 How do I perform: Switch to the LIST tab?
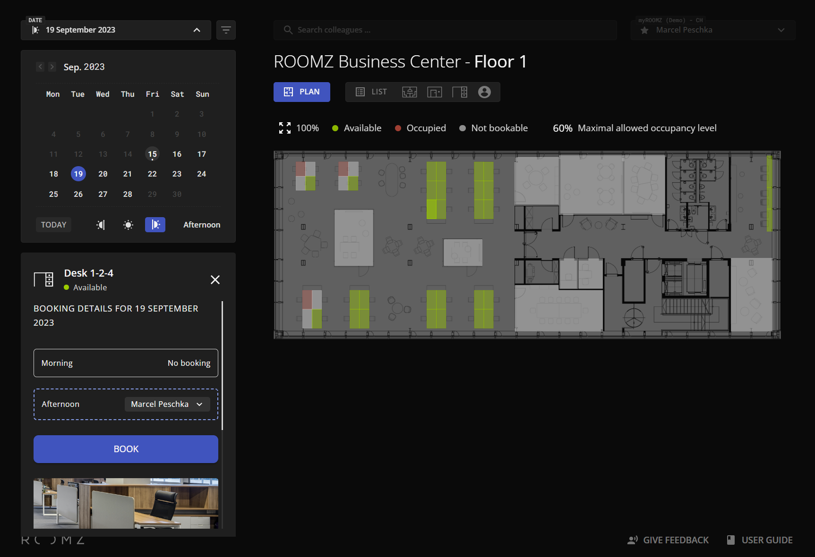coord(371,92)
